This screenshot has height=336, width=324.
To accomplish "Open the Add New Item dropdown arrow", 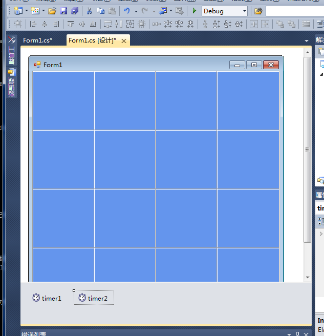I will point(44,10).
